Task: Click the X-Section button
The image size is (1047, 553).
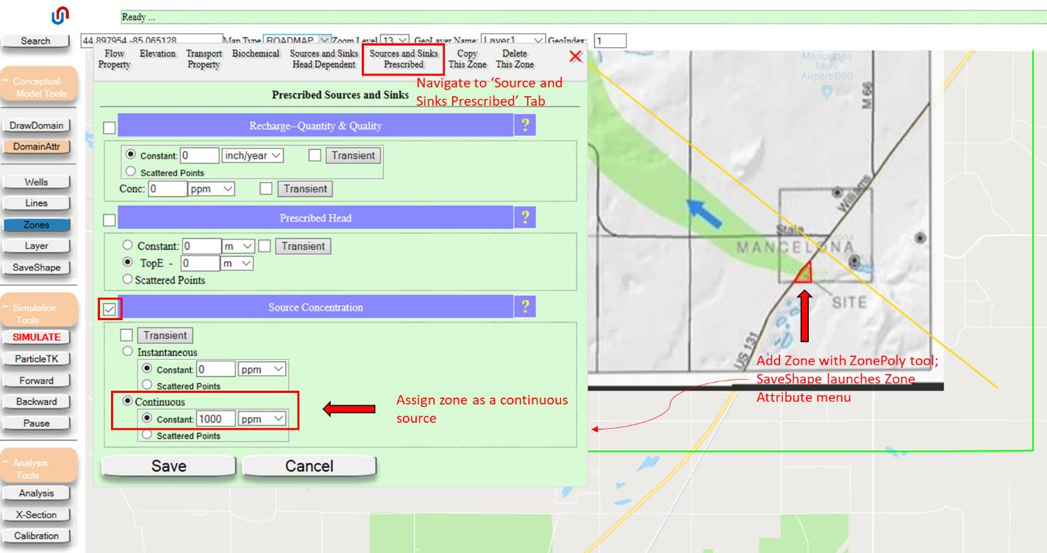Action: (x=36, y=515)
